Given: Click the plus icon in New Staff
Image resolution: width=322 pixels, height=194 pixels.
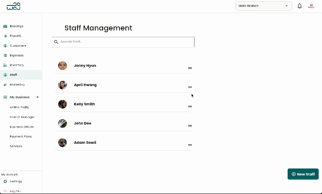Looking at the screenshot, I should coord(293,174).
